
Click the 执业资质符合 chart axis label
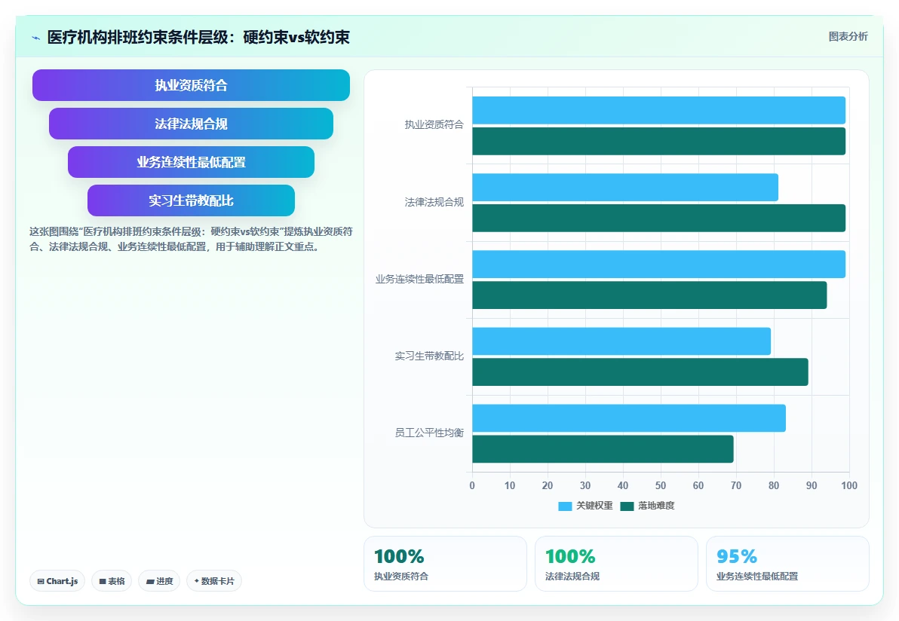[x=434, y=125]
